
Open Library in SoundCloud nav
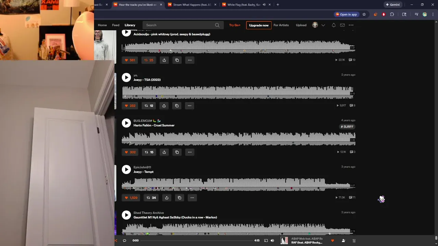pyautogui.click(x=130, y=25)
